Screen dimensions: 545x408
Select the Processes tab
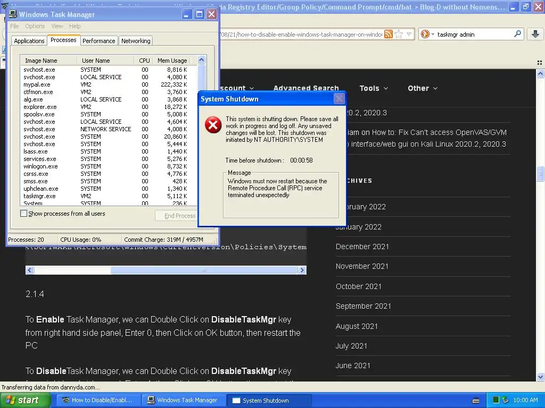(x=63, y=40)
